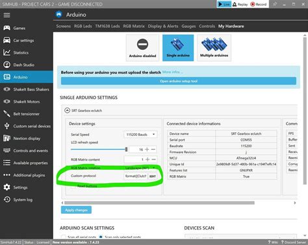Select Scan all serial ports radio
Viewport: 308px width, 245px height.
click(63, 237)
